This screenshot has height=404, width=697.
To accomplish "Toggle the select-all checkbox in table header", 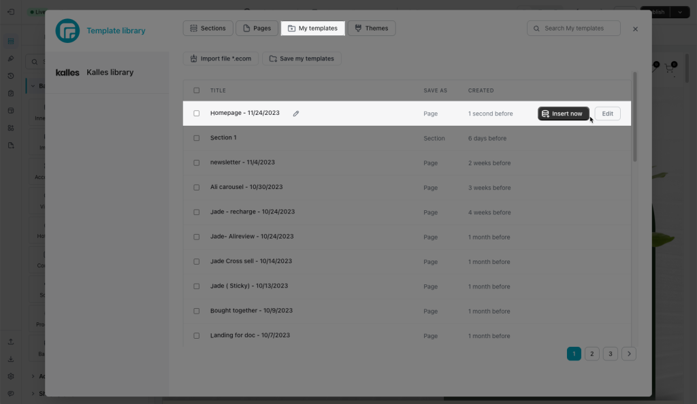I will (197, 90).
